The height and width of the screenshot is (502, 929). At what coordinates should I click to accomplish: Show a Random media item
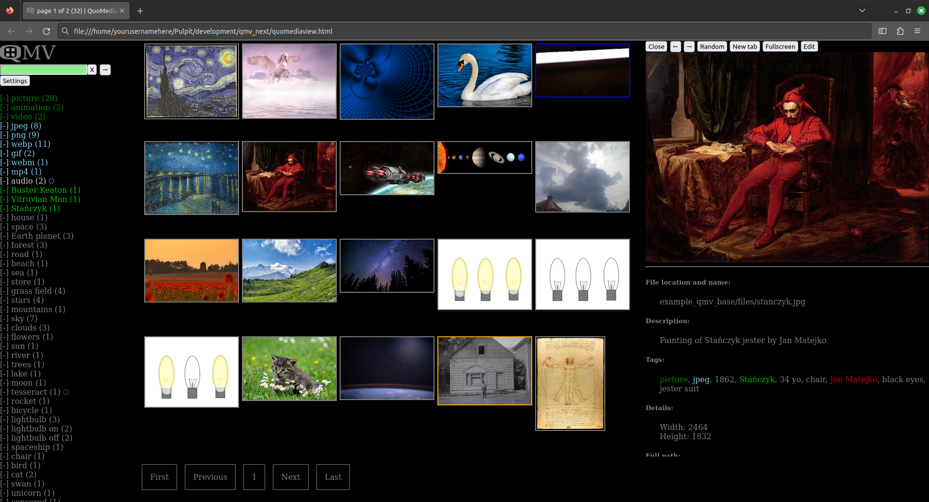click(712, 46)
